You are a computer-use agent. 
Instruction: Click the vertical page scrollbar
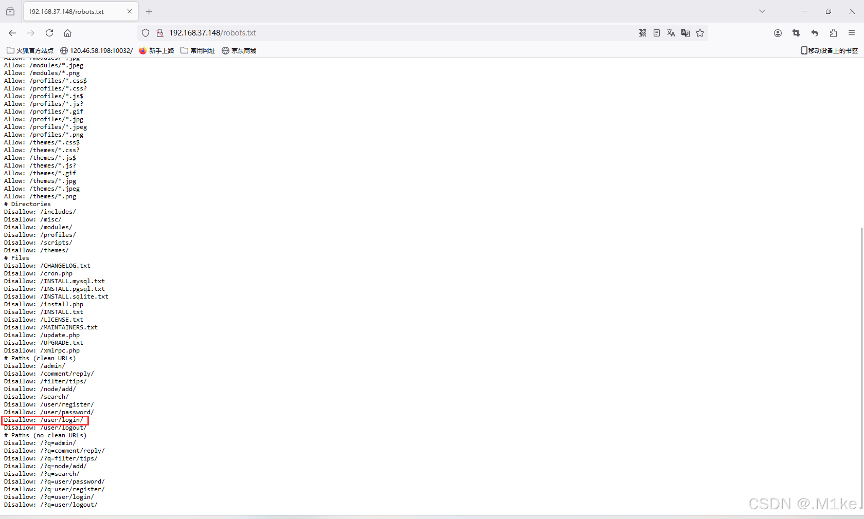pos(861,368)
